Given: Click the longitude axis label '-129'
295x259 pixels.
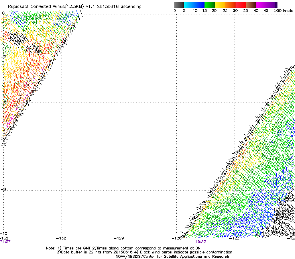Looking at the screenshot, I should click(x=119, y=238).
